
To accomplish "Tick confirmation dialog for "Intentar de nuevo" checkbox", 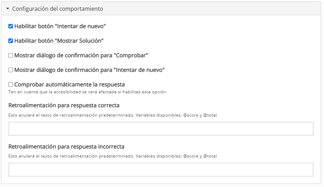I will click(x=11, y=70).
